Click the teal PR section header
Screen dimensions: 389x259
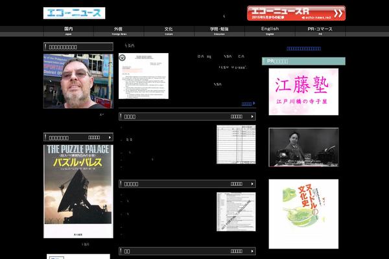pyautogui.click(x=303, y=62)
